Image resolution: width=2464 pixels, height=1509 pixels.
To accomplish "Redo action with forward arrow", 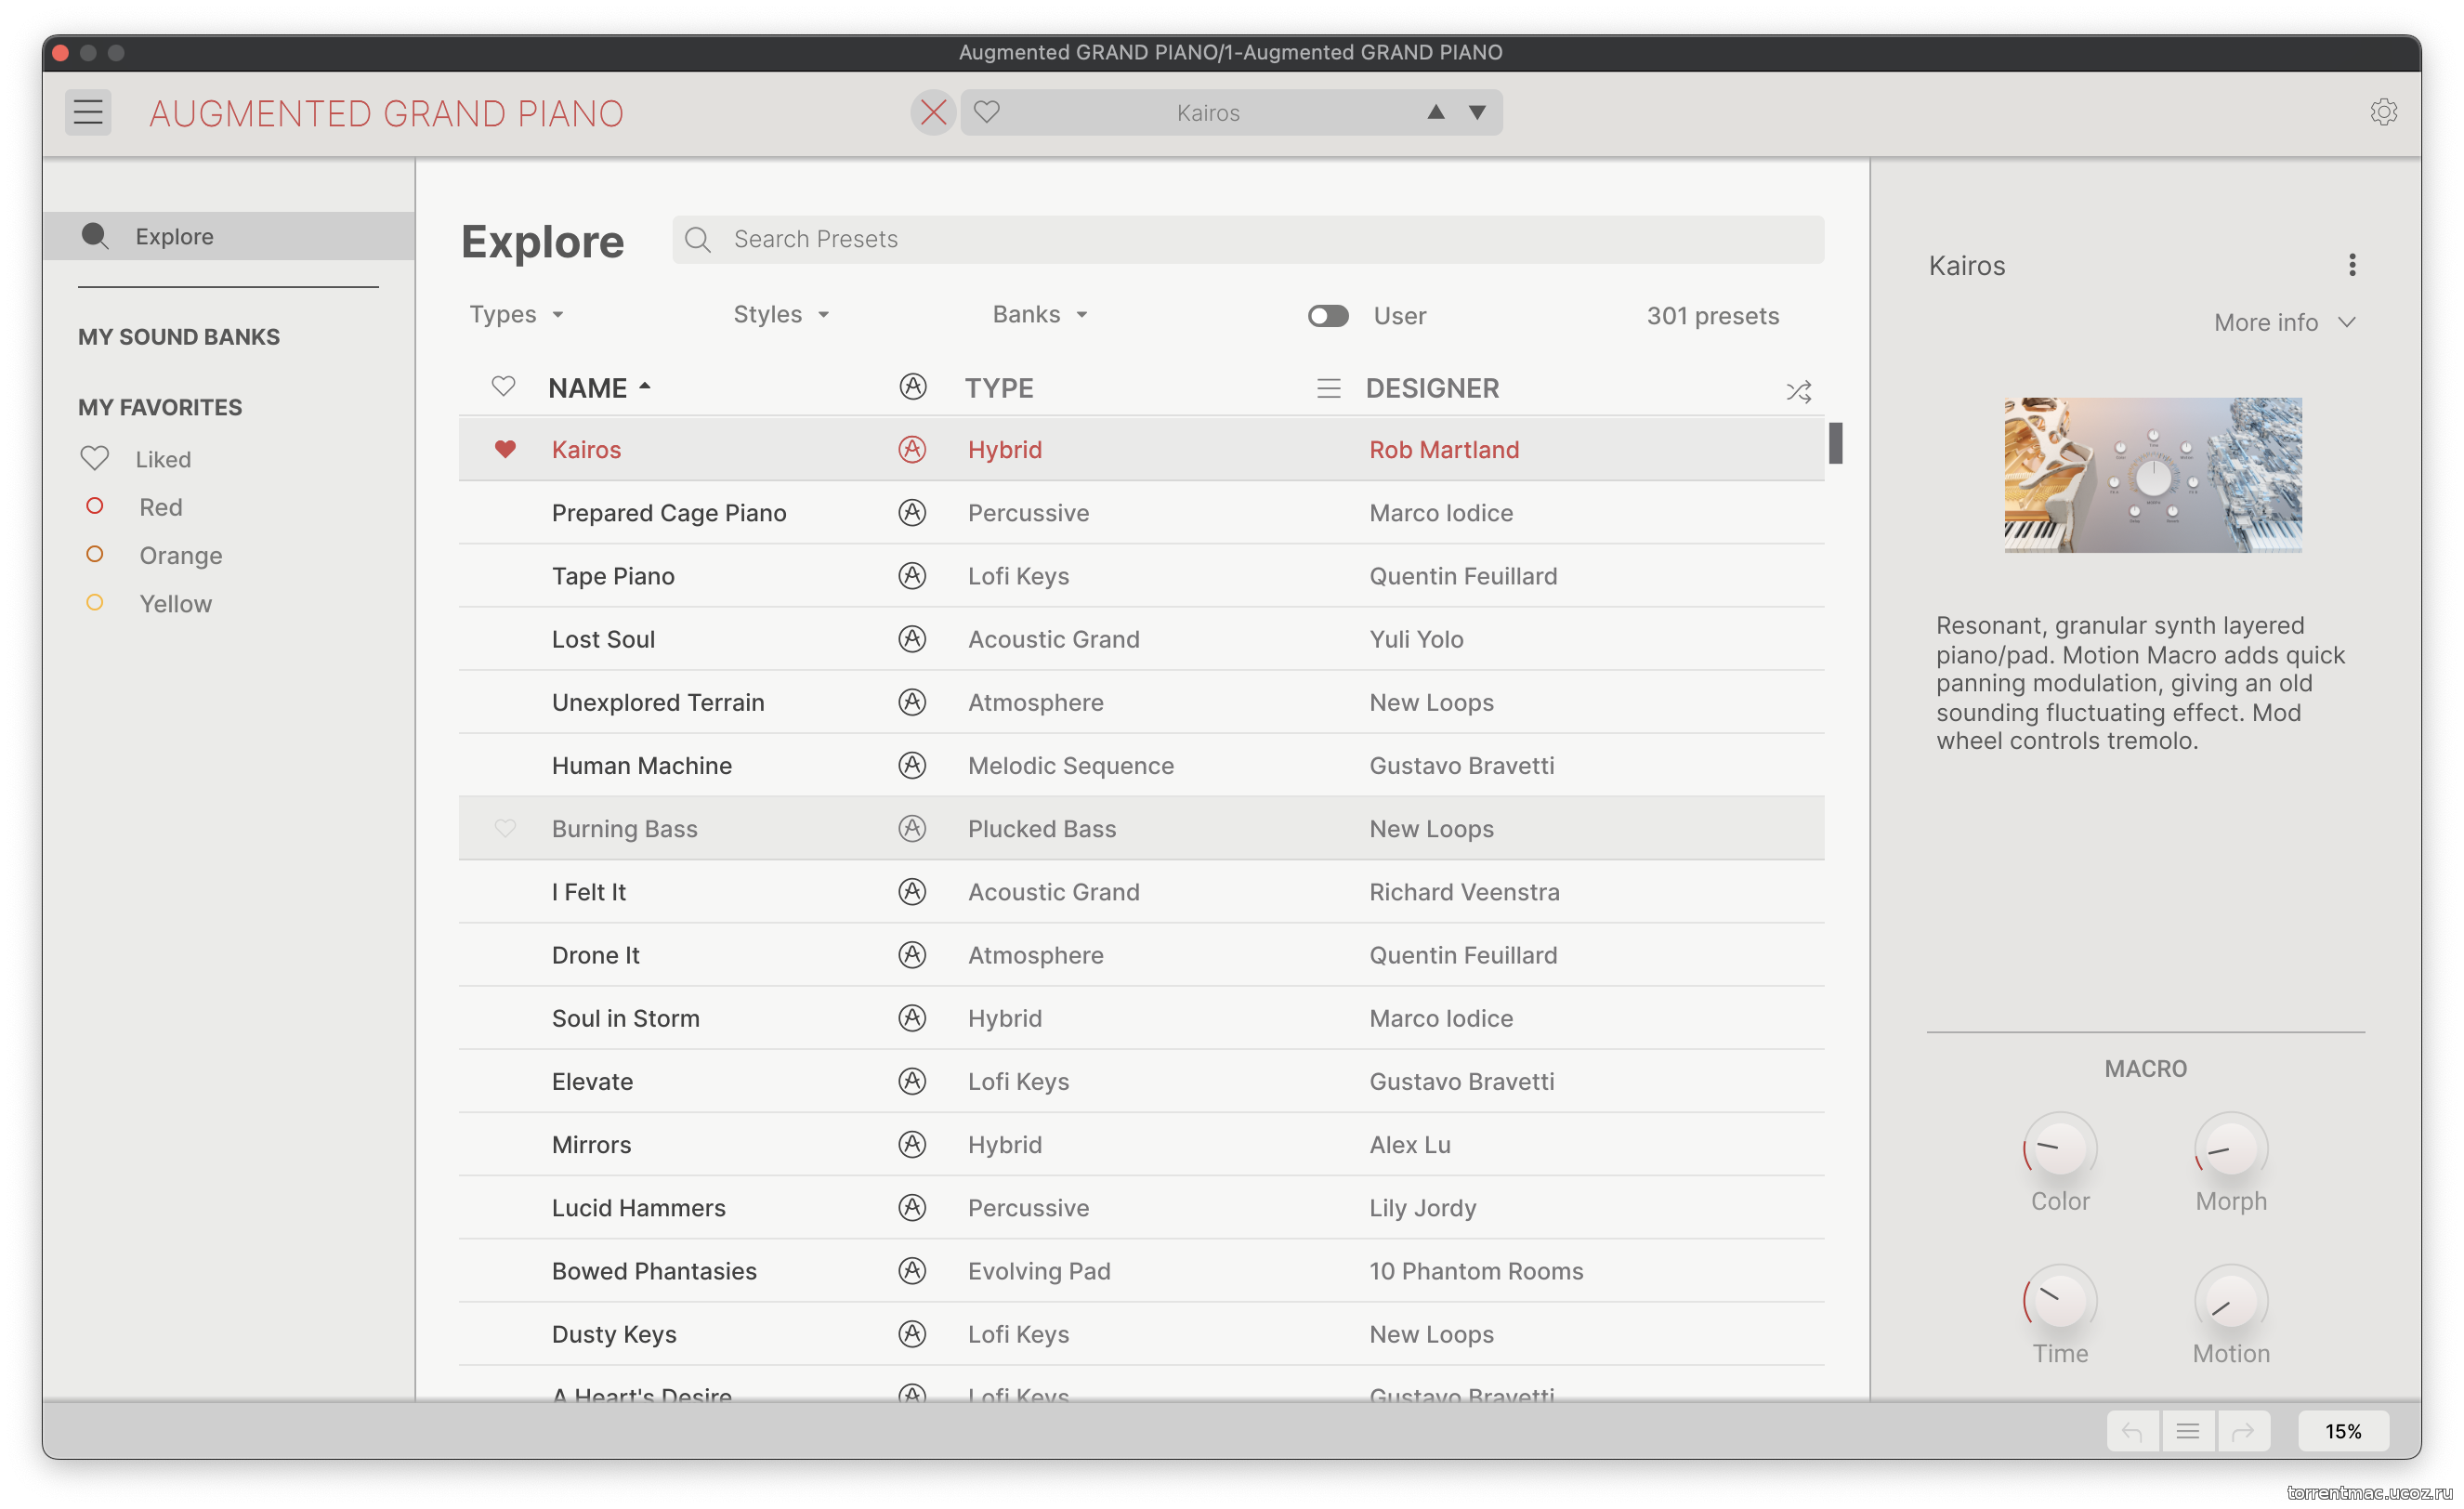I will point(2242,1431).
